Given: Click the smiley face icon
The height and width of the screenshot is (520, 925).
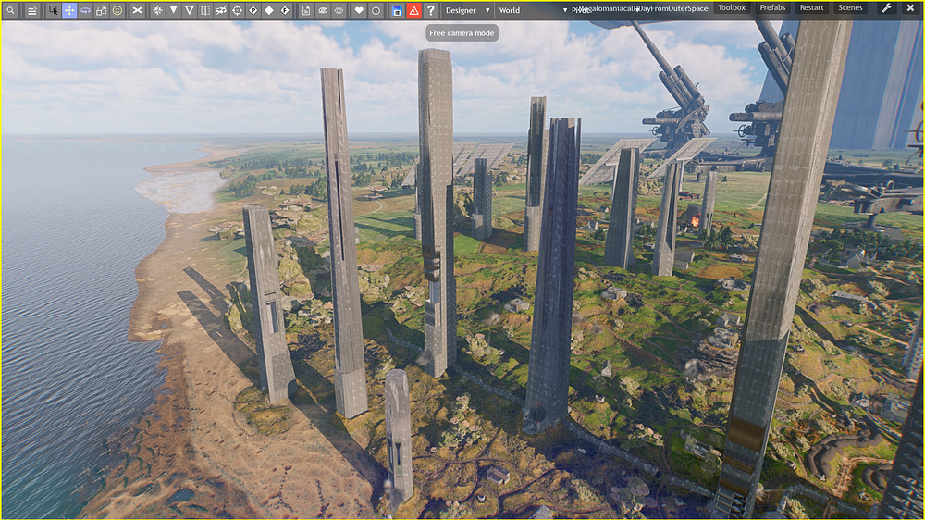Looking at the screenshot, I should 117,10.
